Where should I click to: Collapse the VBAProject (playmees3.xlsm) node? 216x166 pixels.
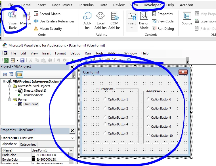click(x=4, y=81)
